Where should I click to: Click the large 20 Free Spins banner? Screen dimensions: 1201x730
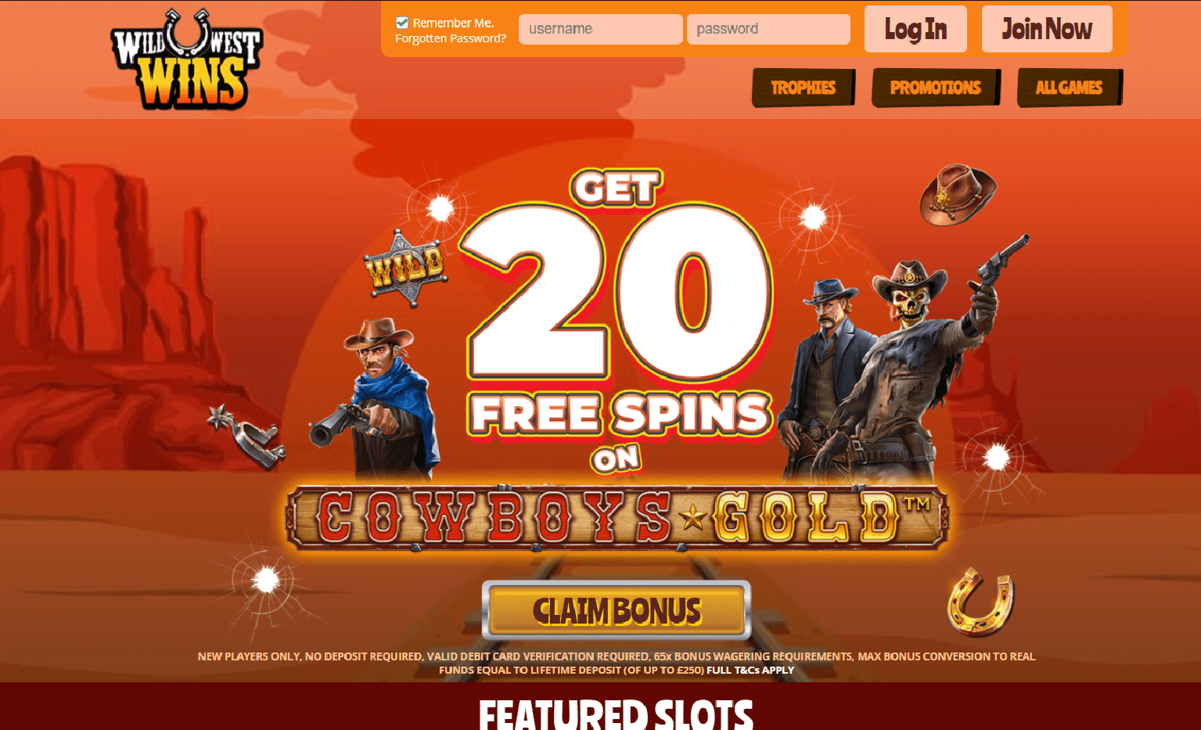click(618, 313)
